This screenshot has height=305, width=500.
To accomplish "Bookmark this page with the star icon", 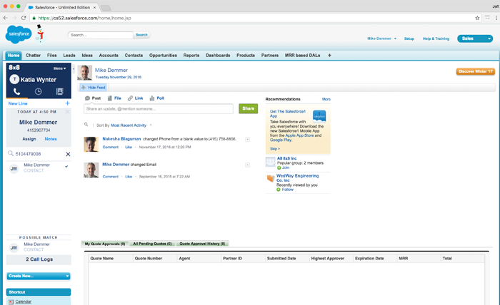I will (477, 17).
